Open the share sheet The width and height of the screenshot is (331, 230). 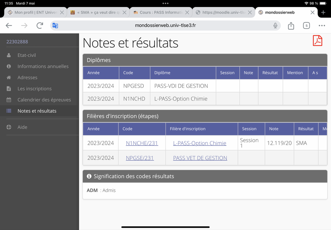(x=291, y=26)
